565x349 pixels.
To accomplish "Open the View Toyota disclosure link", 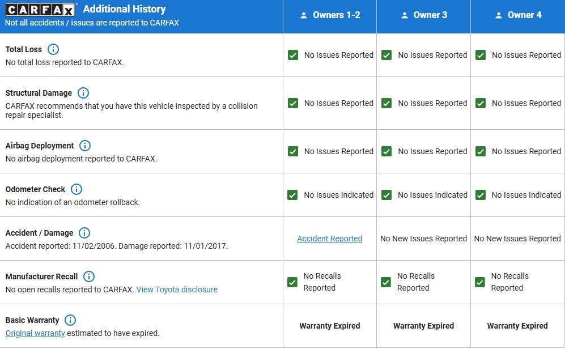I will pyautogui.click(x=177, y=290).
